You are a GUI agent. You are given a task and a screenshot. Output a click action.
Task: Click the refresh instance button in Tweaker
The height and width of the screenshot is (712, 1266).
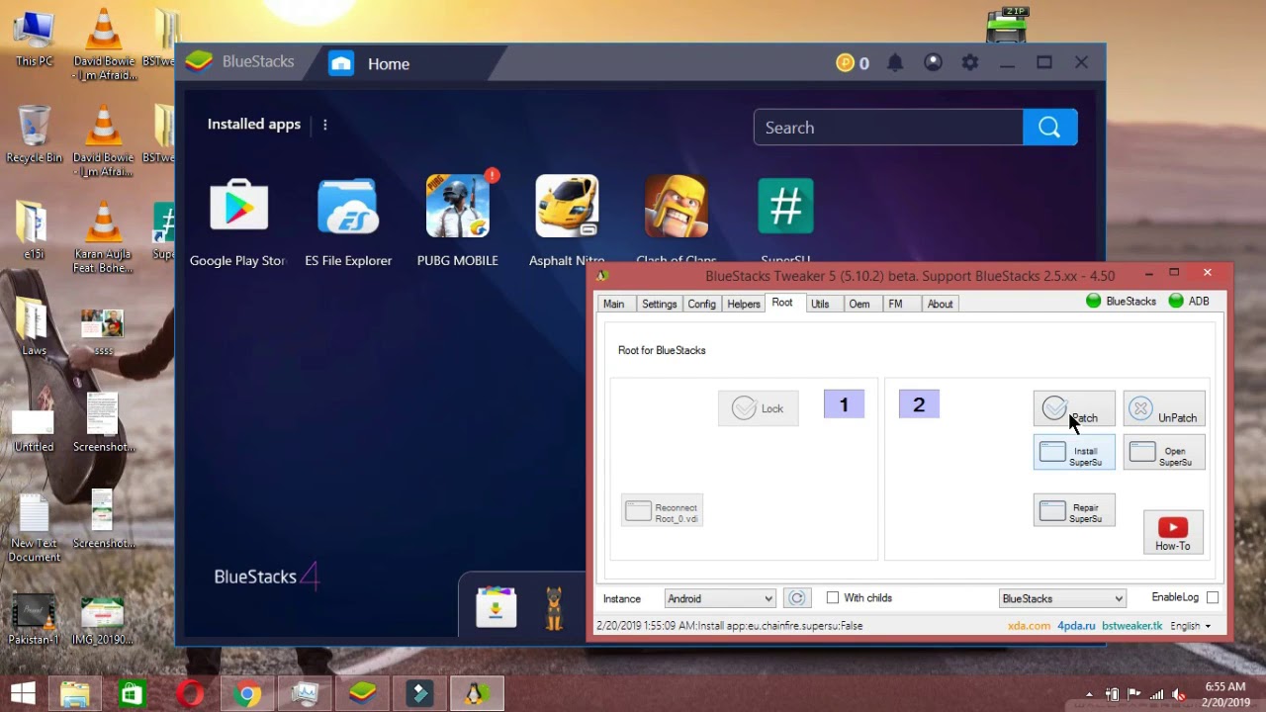pyautogui.click(x=796, y=598)
